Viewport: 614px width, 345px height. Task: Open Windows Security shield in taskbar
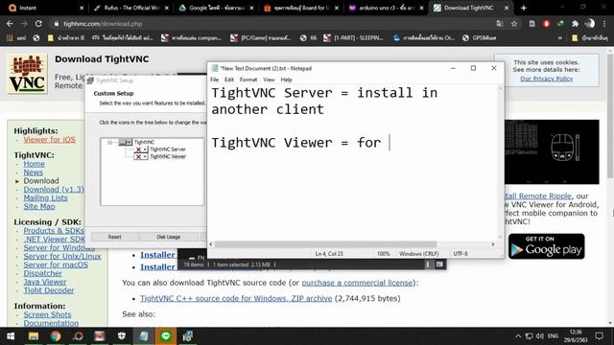coord(122,336)
